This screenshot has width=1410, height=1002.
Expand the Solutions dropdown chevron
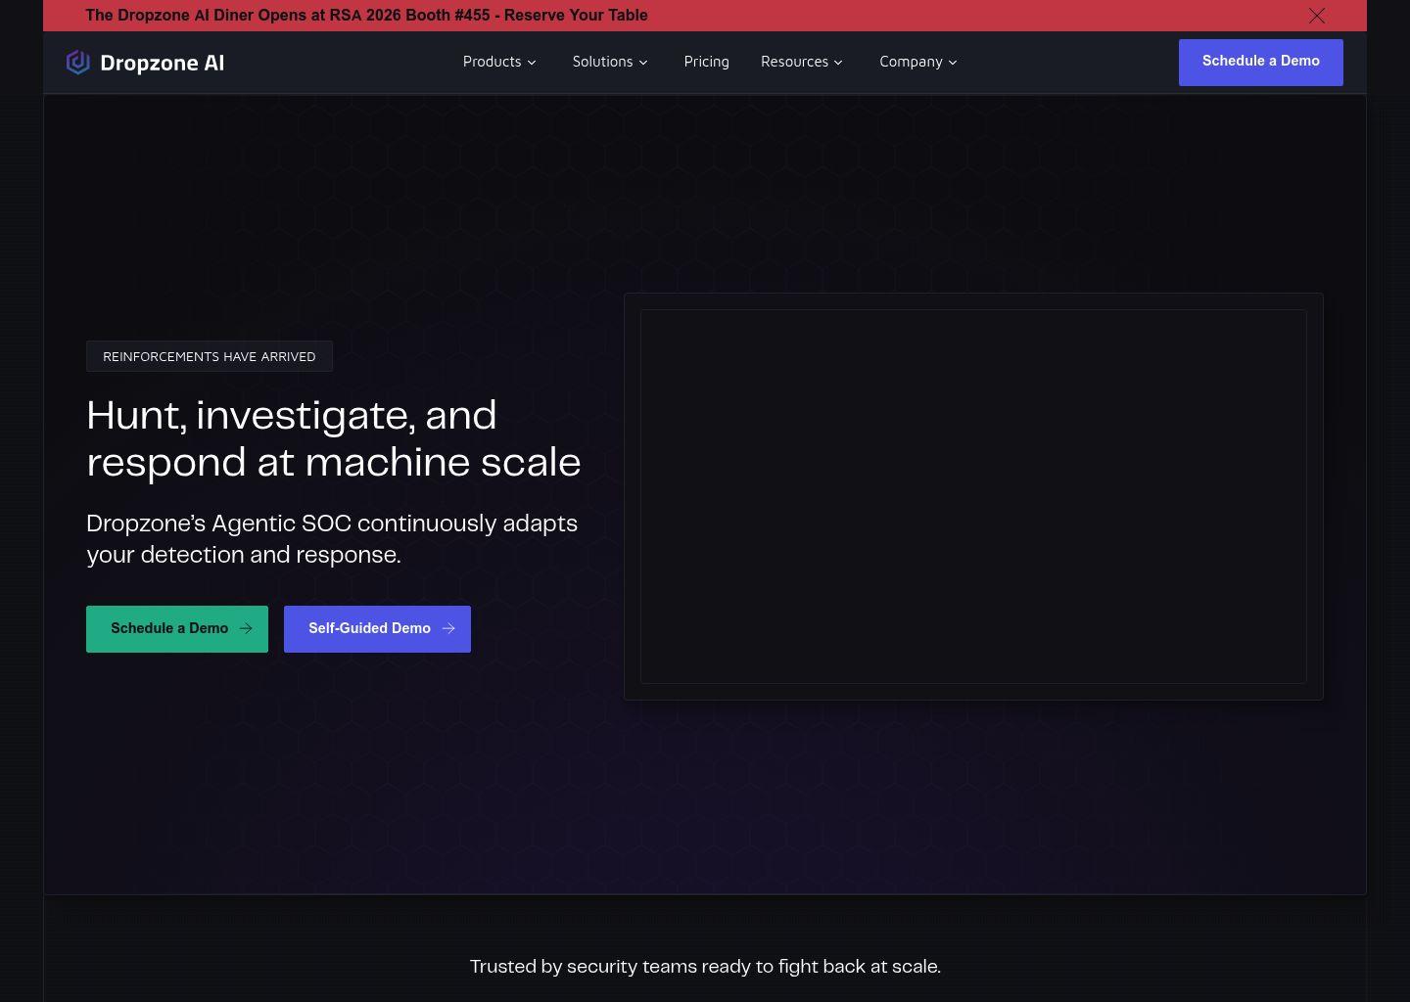[x=643, y=63]
